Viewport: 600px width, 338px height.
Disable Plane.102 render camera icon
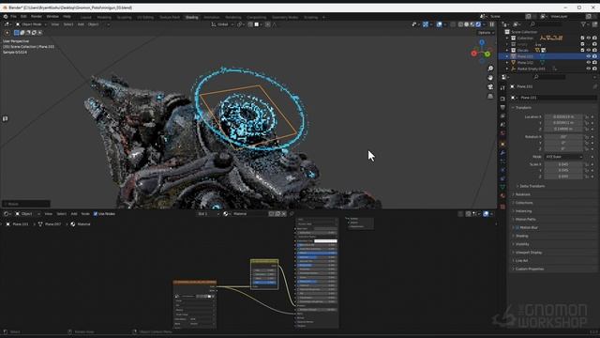(x=594, y=63)
